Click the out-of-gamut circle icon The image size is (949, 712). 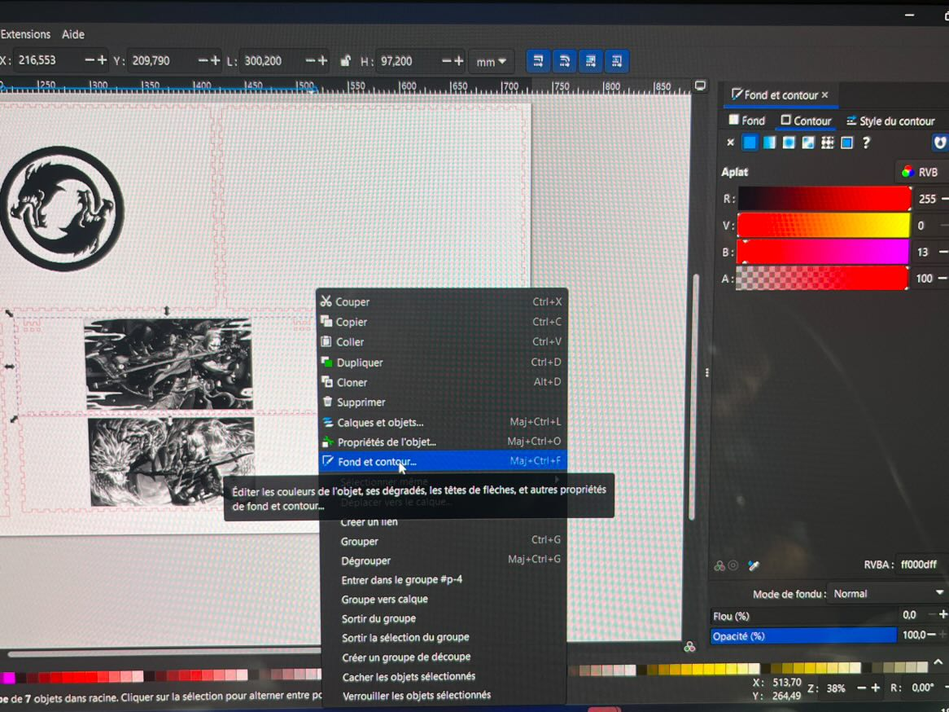click(x=733, y=565)
